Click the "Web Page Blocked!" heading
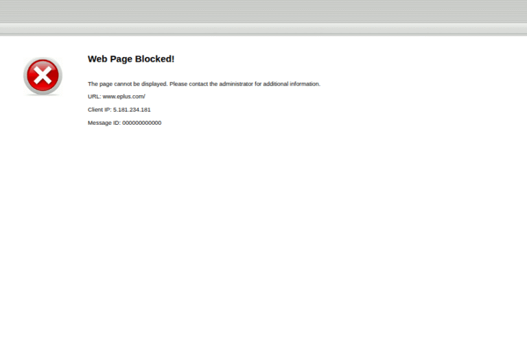The image size is (527, 351). pyautogui.click(x=131, y=59)
